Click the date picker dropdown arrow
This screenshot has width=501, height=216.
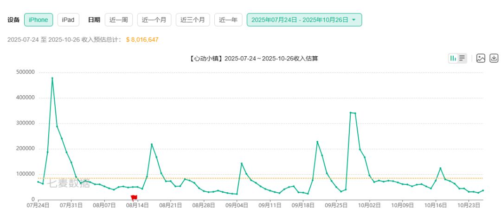[353, 20]
